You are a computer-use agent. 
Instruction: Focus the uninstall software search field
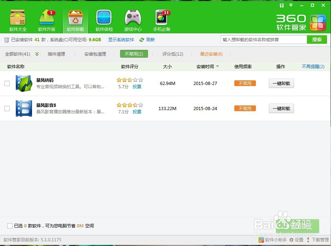(264, 39)
